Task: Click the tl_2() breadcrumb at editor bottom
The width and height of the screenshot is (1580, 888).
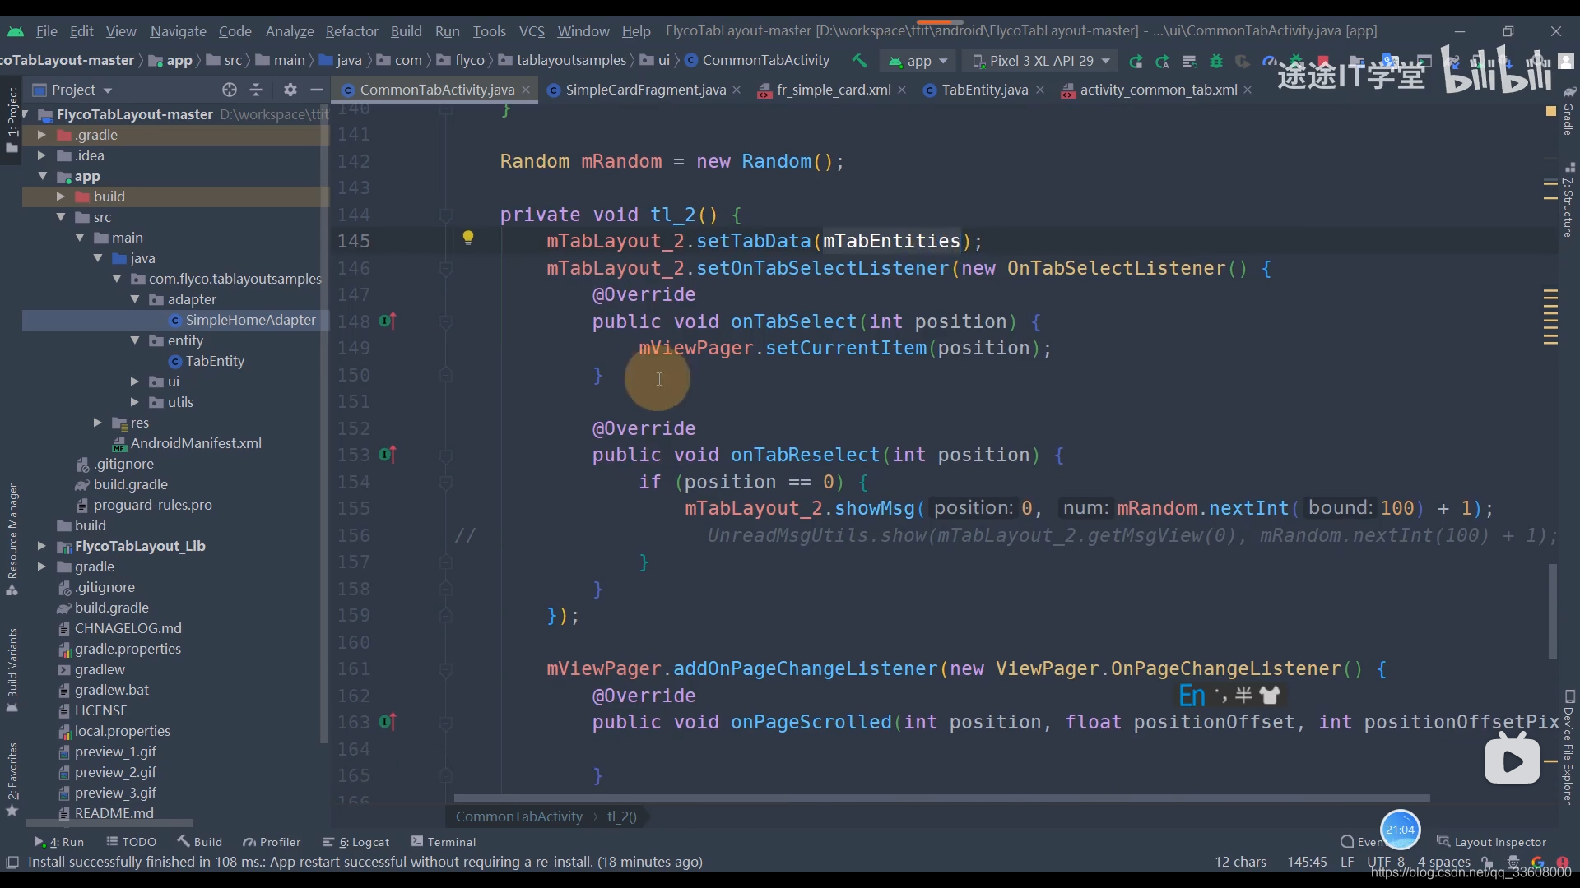Action: coord(621,816)
